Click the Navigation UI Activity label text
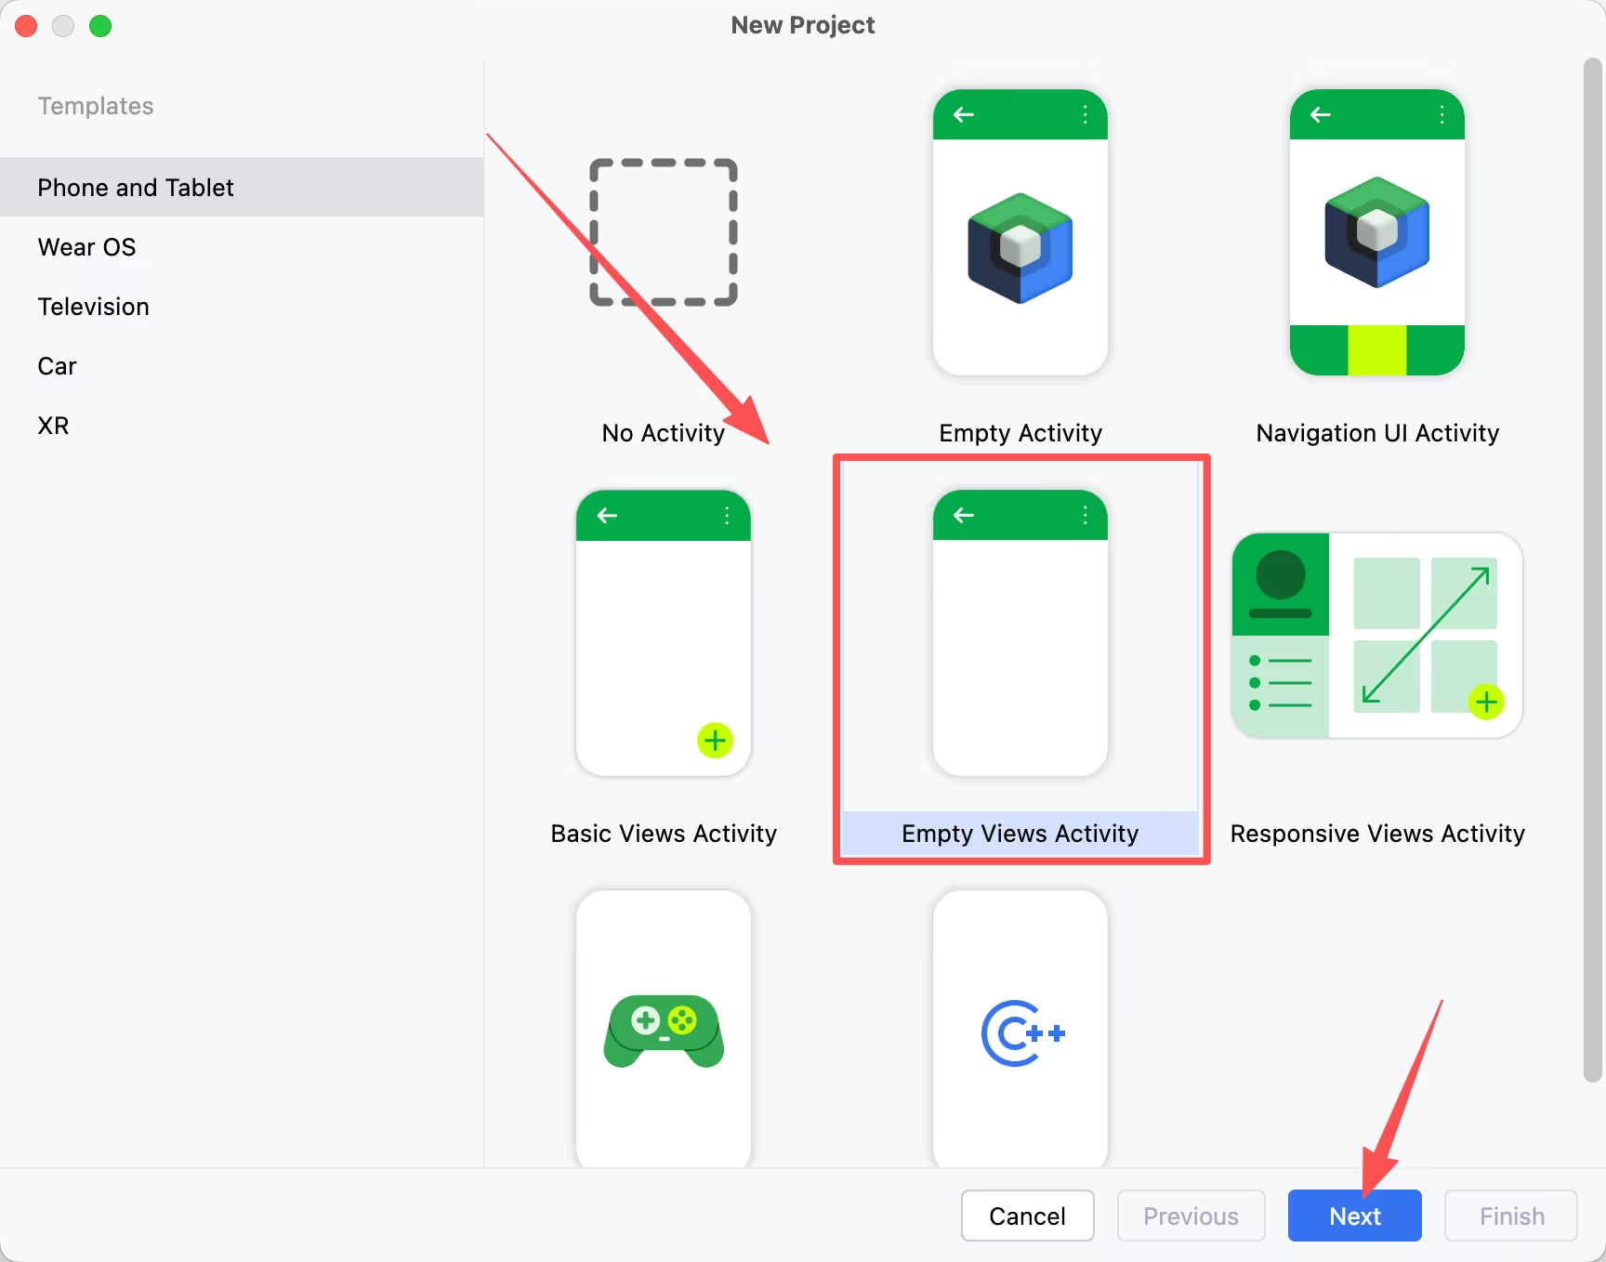1606x1262 pixels. click(x=1377, y=433)
